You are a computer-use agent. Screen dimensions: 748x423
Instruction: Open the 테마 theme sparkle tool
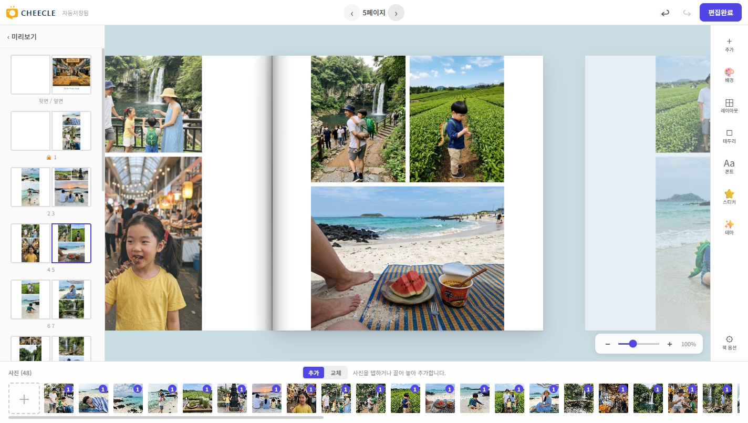coord(729,228)
